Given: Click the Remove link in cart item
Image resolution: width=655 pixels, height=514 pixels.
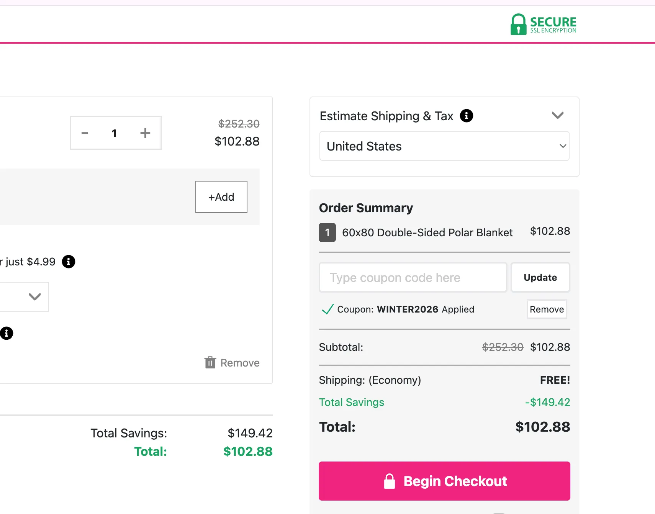Looking at the screenshot, I should click(240, 363).
